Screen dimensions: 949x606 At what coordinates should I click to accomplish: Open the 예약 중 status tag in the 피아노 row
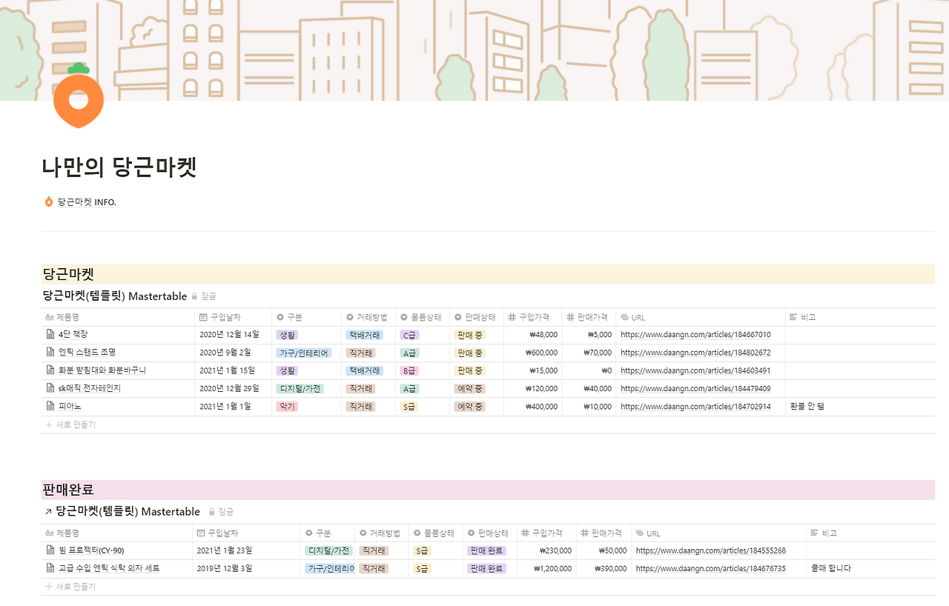470,406
